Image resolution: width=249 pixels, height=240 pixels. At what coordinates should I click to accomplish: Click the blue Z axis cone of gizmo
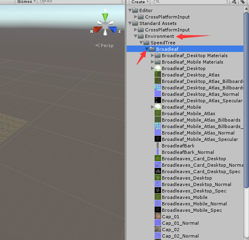tap(113, 29)
